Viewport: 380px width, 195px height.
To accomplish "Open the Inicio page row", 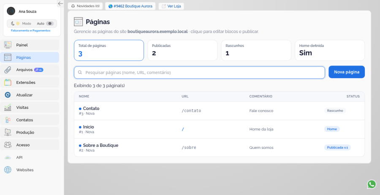I will 219,129.
